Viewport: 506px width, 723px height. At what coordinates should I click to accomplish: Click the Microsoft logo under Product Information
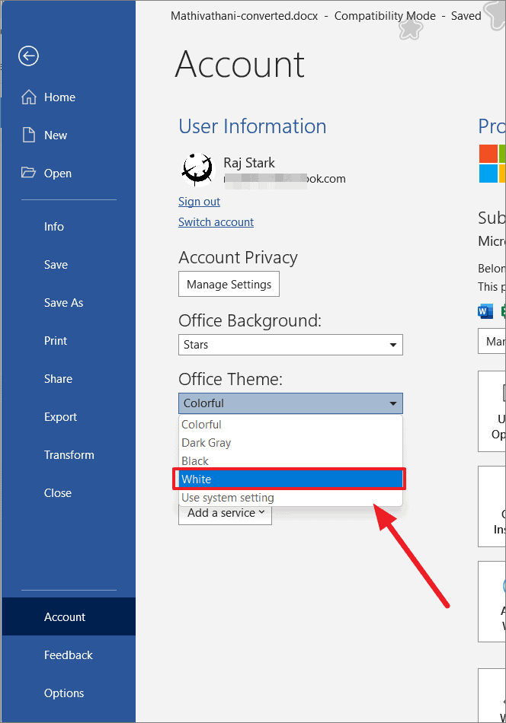click(492, 164)
